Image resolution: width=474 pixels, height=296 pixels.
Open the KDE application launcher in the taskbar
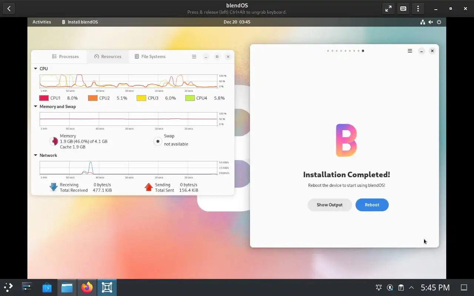coord(9,287)
